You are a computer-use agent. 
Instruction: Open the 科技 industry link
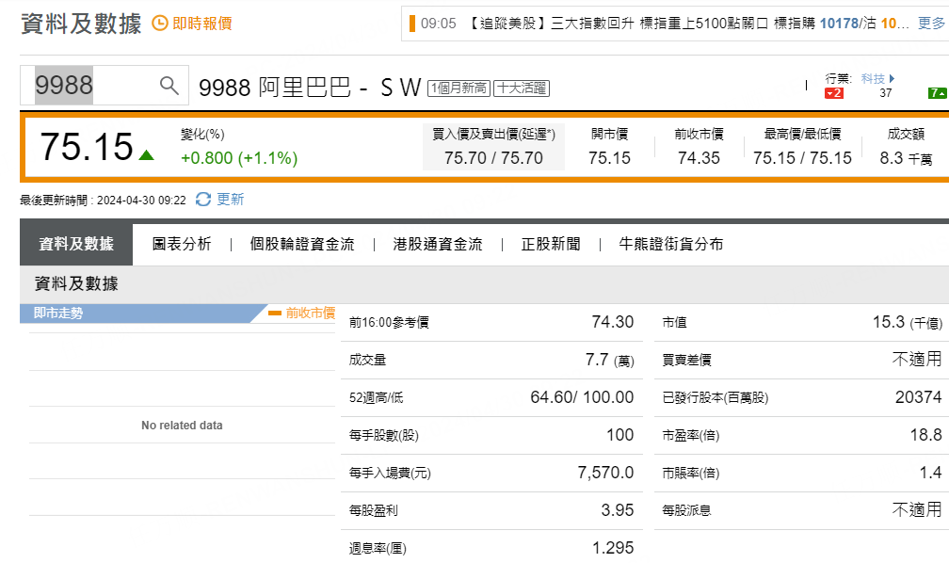pyautogui.click(x=873, y=79)
